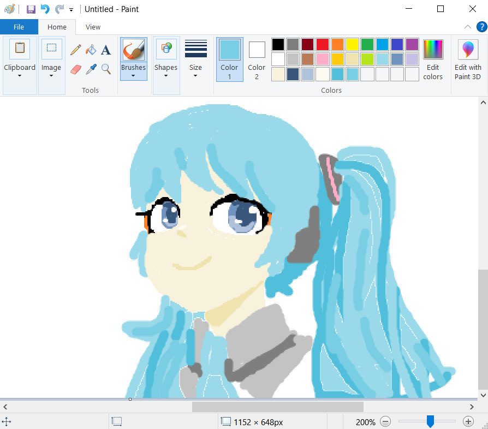488x429 pixels.
Task: Save the drawing via quick access icon
Action: click(x=31, y=9)
